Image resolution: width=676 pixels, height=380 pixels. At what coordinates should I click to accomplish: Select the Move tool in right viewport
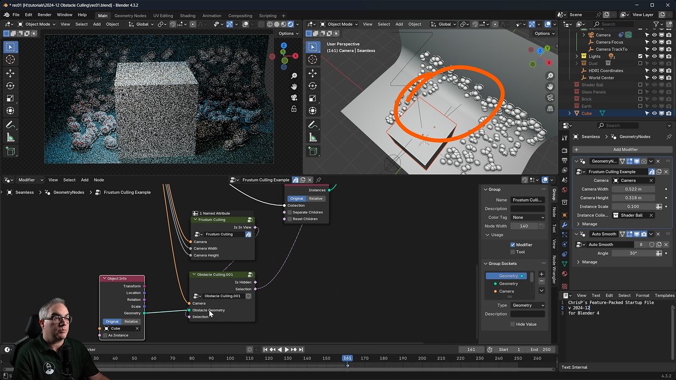[x=313, y=73]
